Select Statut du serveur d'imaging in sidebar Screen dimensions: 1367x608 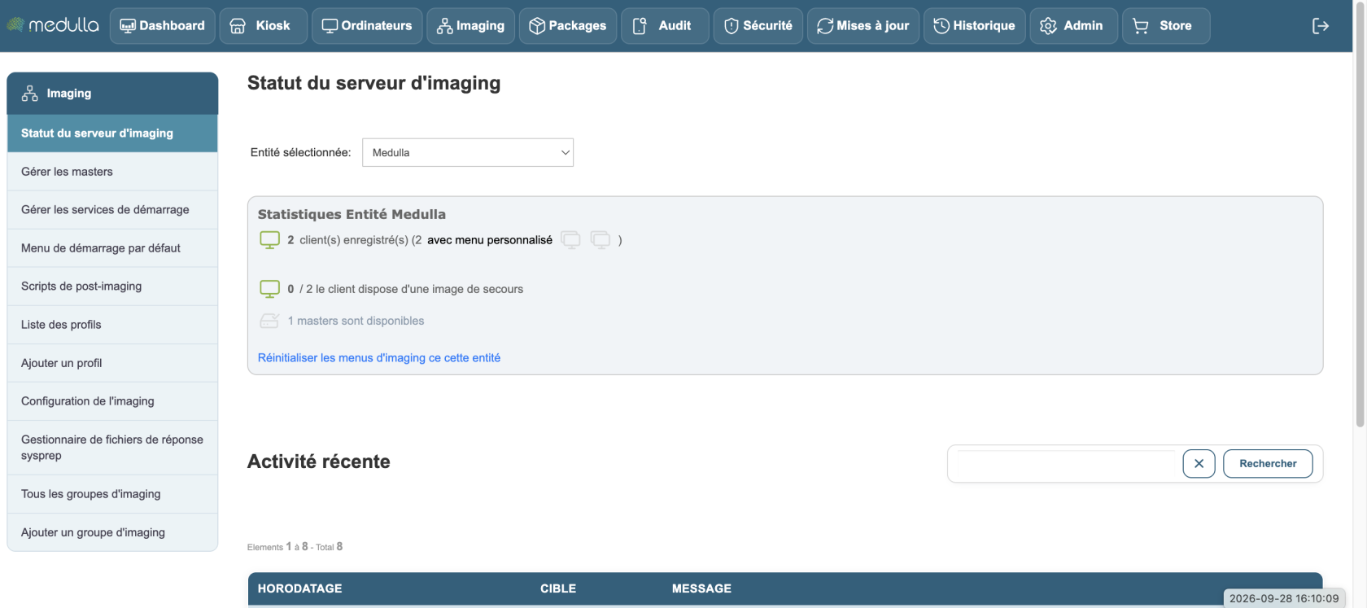click(x=112, y=133)
